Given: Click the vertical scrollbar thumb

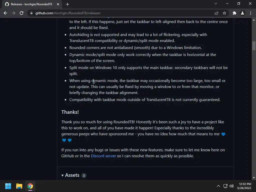Looking at the screenshot, I should pyautogui.click(x=254, y=46).
